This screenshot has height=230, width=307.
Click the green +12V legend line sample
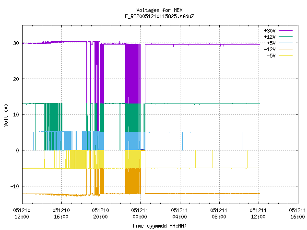[285, 36]
